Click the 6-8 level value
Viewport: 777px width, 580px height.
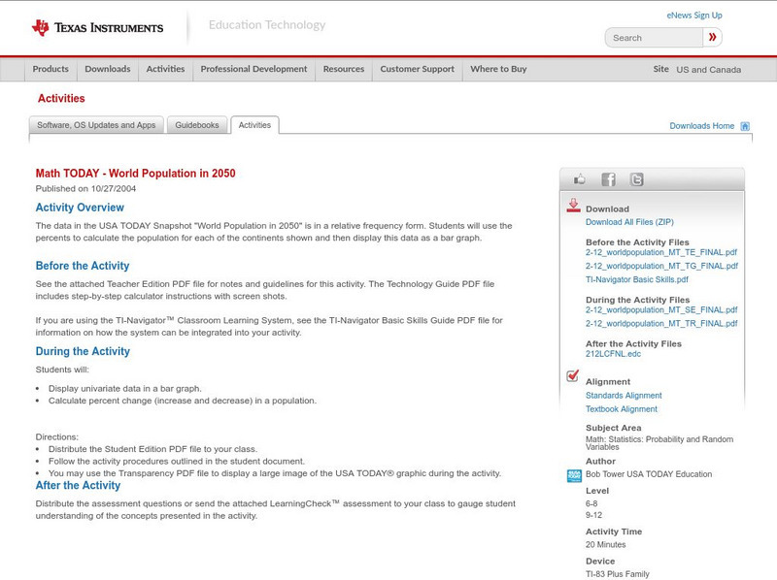tap(591, 503)
